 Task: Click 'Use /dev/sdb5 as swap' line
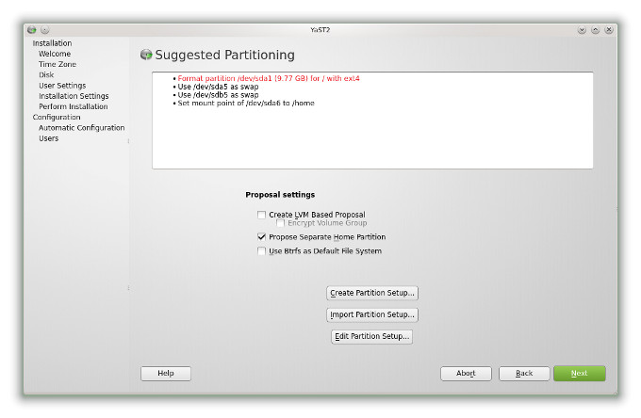218,95
